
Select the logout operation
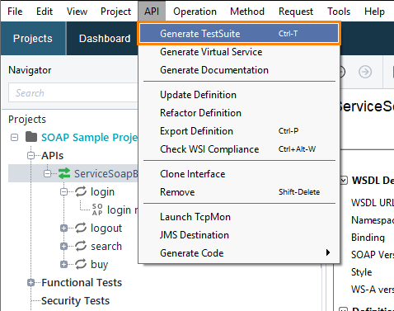pos(106,229)
